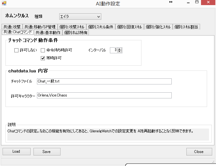216x166 pixels.
Task: Enable the 許可しない checkbox
Action: coord(16,50)
